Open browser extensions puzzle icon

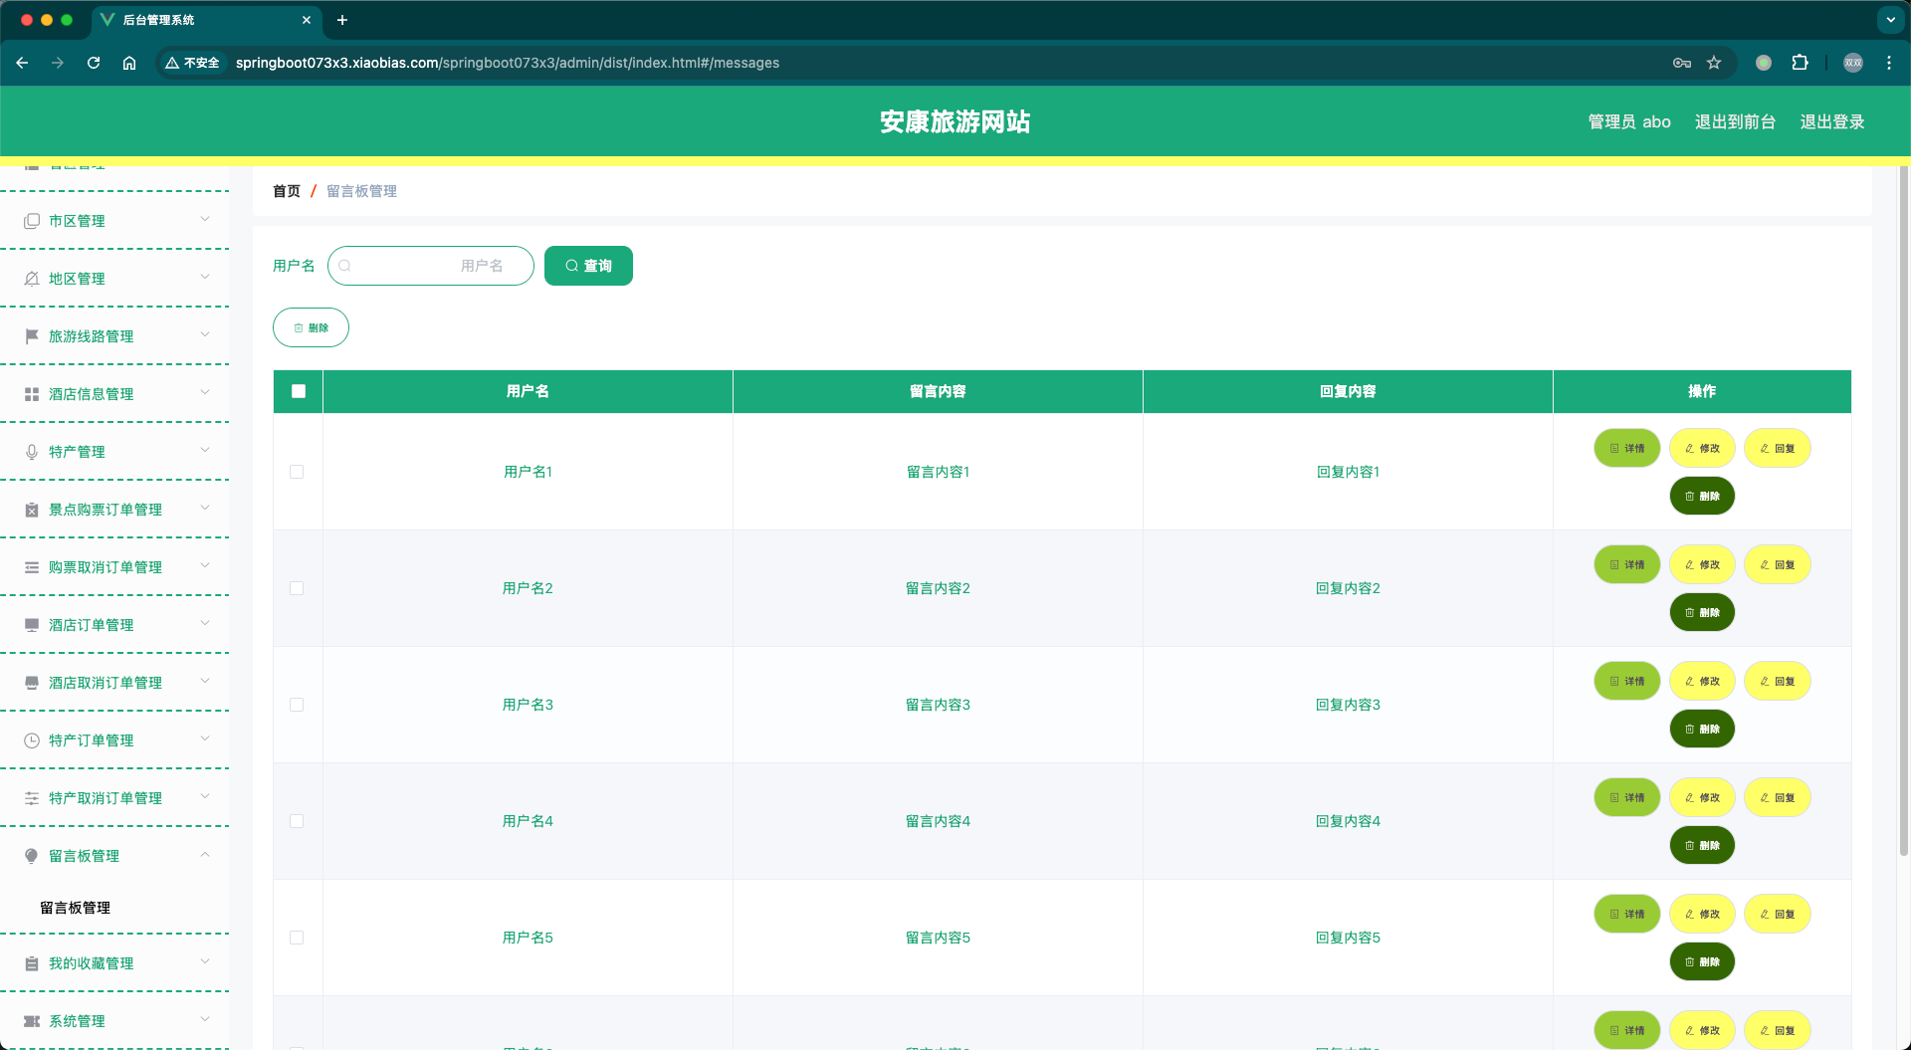[x=1800, y=63]
